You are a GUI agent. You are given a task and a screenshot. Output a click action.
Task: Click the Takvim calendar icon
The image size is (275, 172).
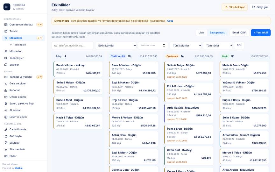click(6, 31)
